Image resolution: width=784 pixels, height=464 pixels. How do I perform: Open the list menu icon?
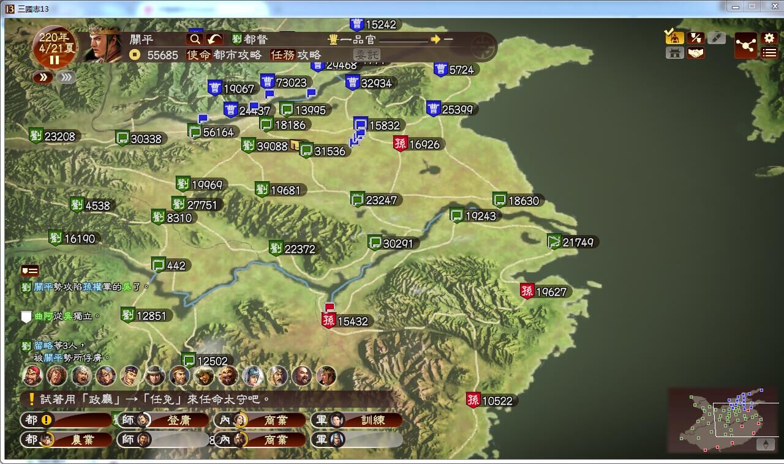click(x=769, y=53)
